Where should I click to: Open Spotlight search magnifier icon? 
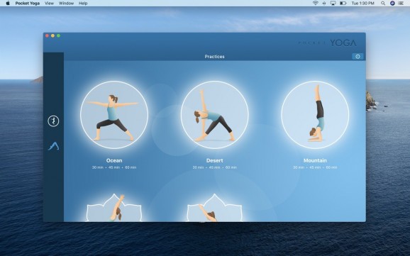coord(383,3)
